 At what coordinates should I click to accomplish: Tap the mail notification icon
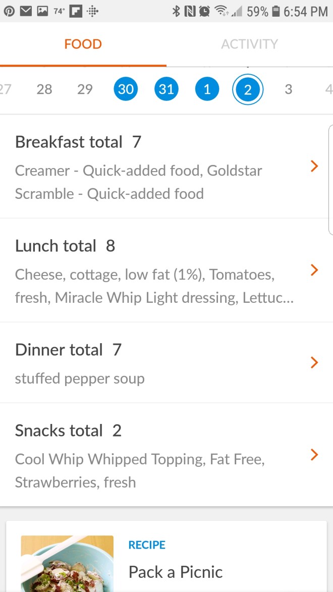coord(26,11)
